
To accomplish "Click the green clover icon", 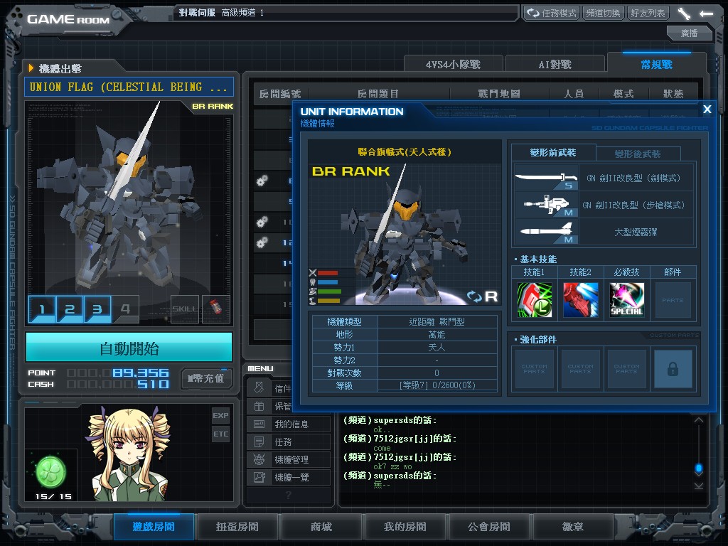I will point(51,471).
